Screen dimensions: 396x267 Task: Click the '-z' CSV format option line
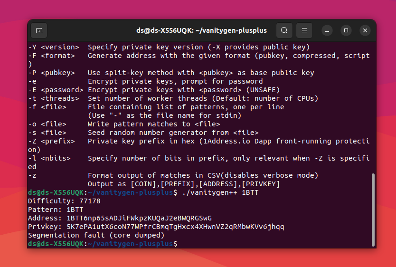click(173, 175)
